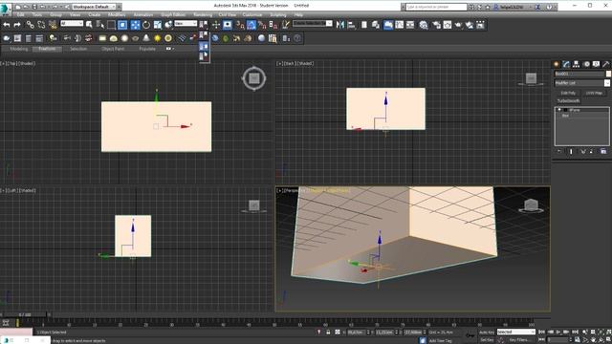Image resolution: width=612 pixels, height=344 pixels.
Task: Click the Align tool icon
Action: 351,25
